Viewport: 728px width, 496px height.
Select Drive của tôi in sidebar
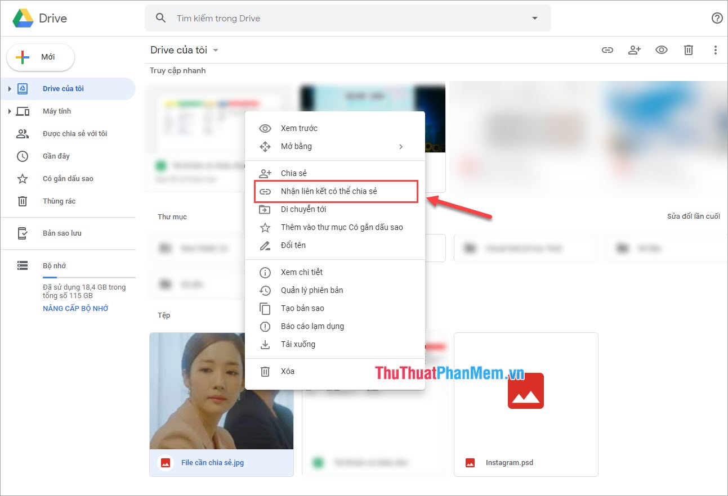pyautogui.click(x=68, y=89)
